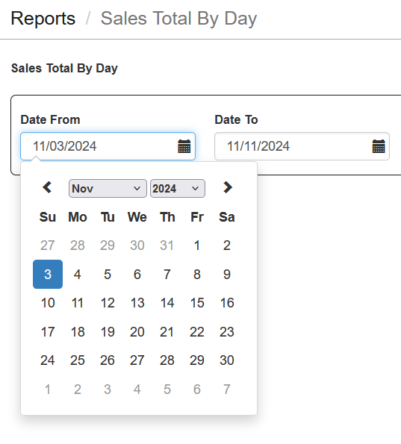This screenshot has height=444, width=401.
Task: Open the Nov month dropdown
Action: pos(108,188)
